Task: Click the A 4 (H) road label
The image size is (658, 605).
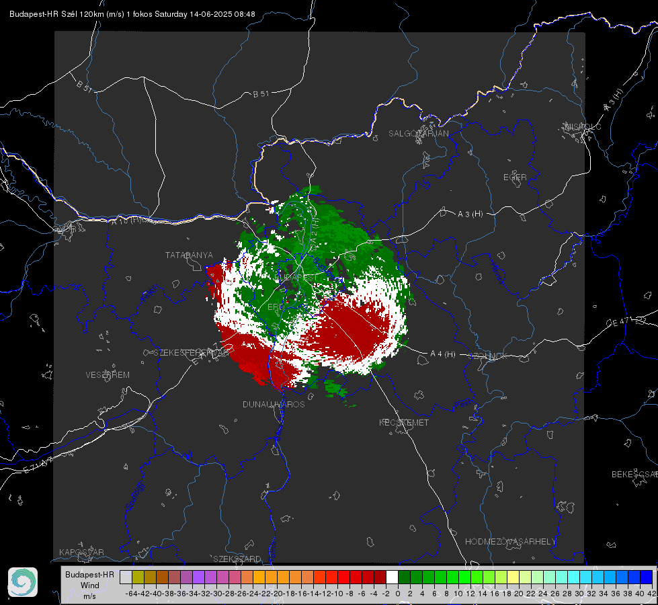Action: coord(443,354)
